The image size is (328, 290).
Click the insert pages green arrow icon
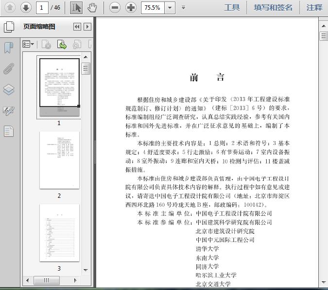pyautogui.click(x=62, y=45)
